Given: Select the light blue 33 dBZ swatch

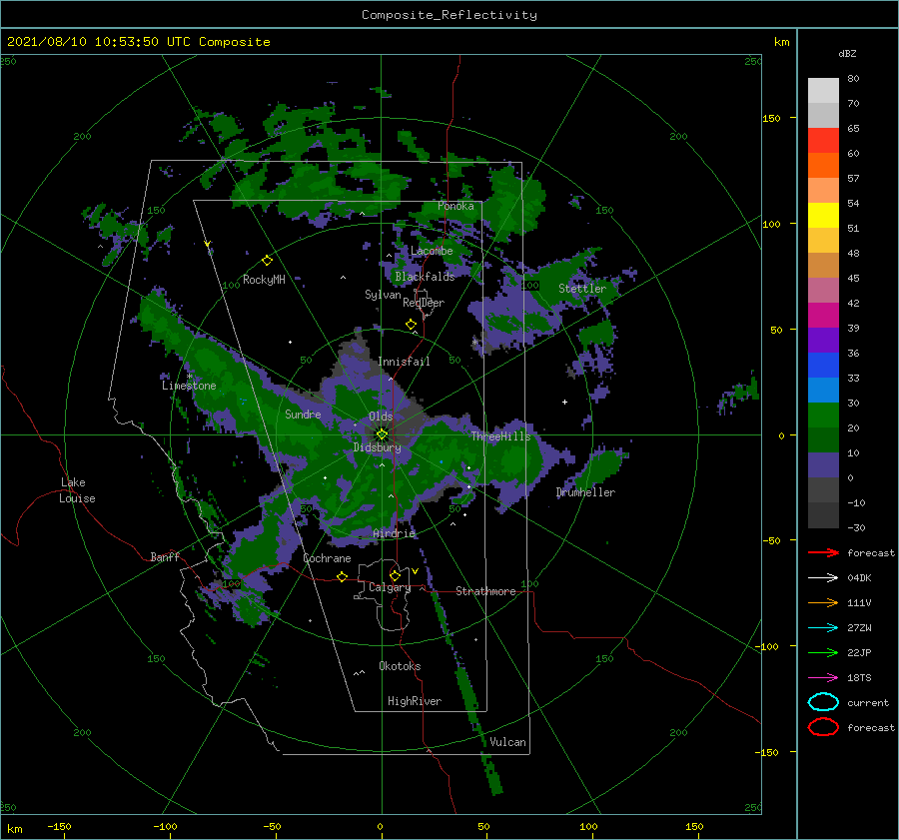Looking at the screenshot, I should (x=823, y=390).
